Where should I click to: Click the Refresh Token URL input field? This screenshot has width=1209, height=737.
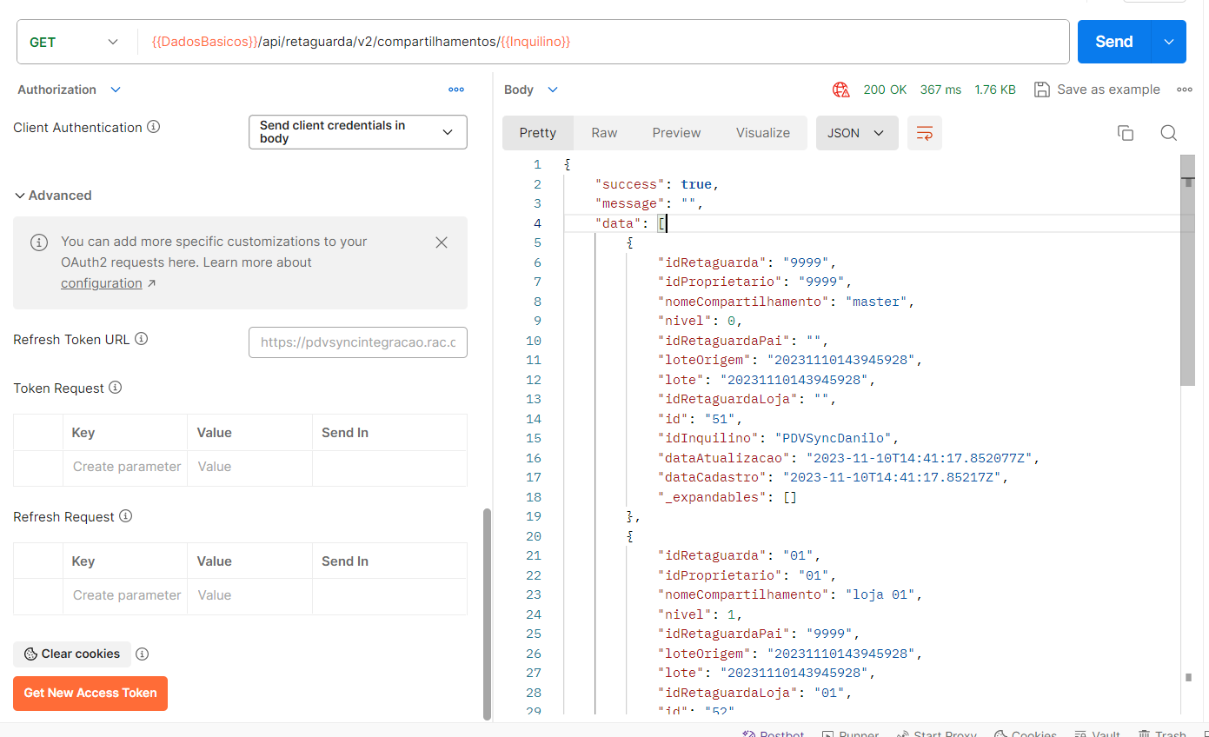tap(357, 342)
